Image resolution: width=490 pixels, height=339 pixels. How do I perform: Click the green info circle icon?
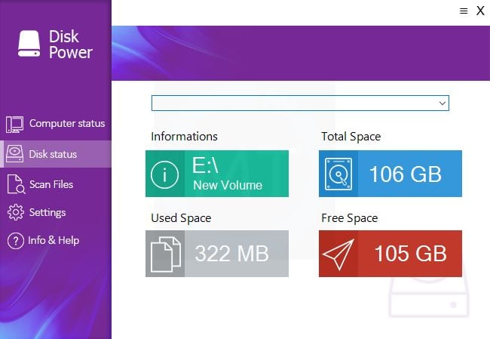[164, 174]
